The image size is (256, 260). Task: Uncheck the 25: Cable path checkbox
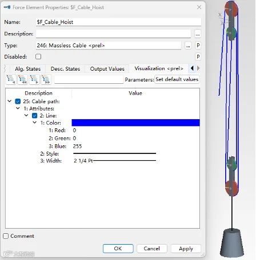[x=18, y=101]
